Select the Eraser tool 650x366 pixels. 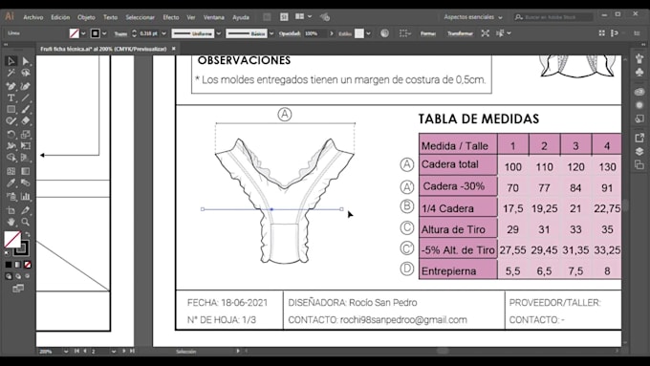[25, 121]
